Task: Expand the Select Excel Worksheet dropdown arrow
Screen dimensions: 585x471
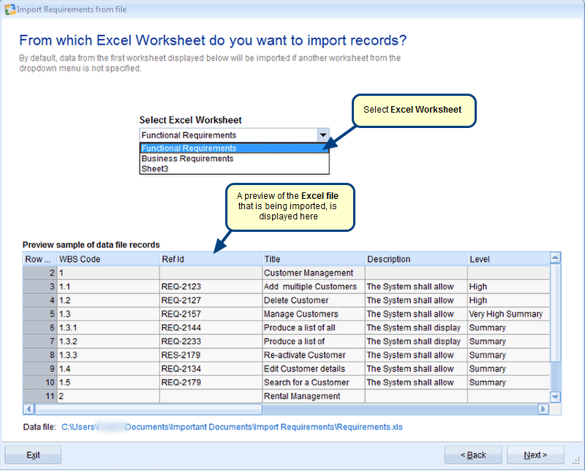Action: 322,135
